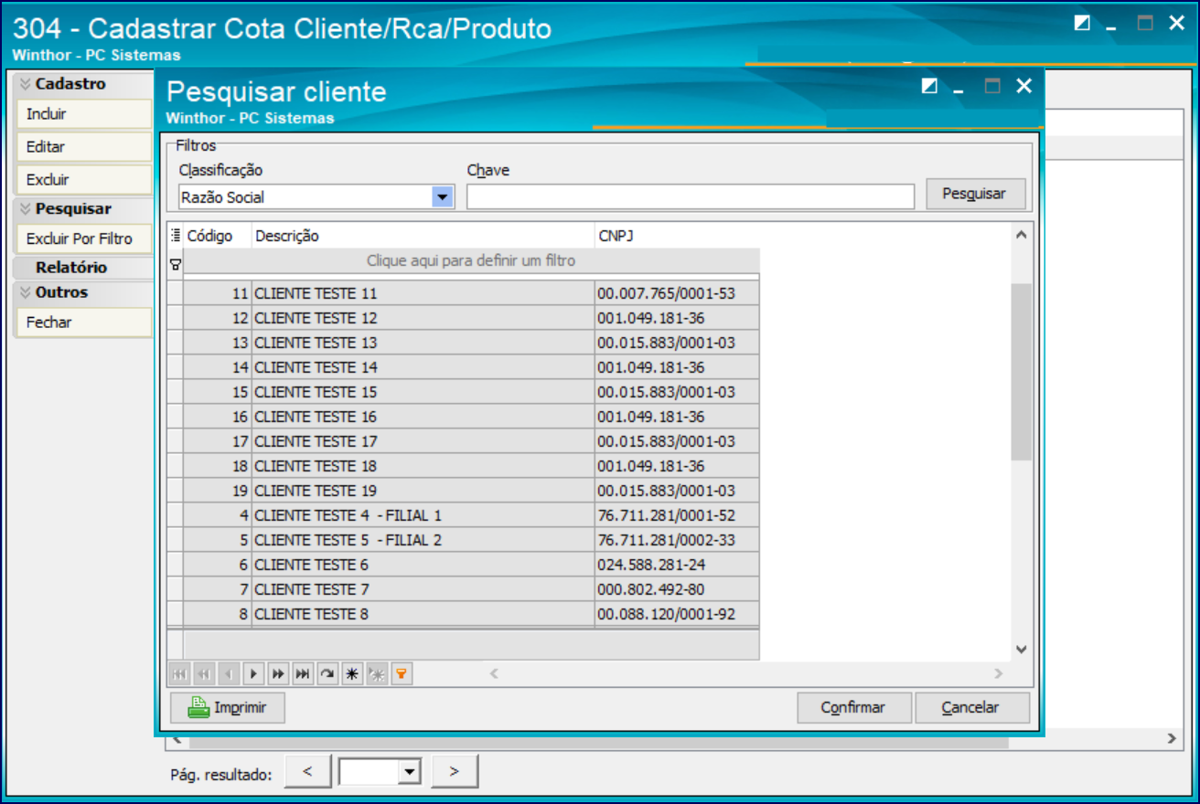Viewport: 1200px width, 804px height.
Task: Click the grid scroll up arrow
Action: tap(1022, 235)
